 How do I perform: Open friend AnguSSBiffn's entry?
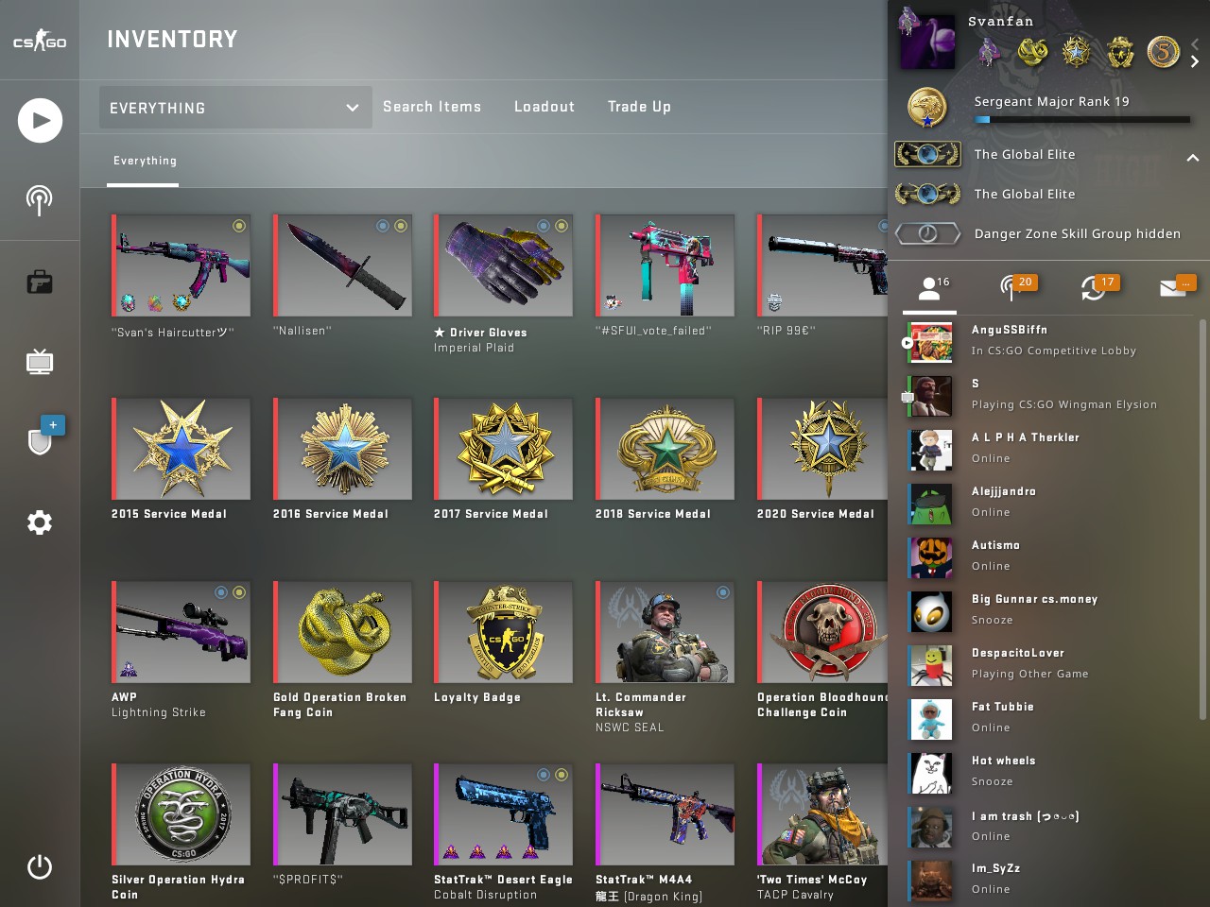tap(1049, 340)
